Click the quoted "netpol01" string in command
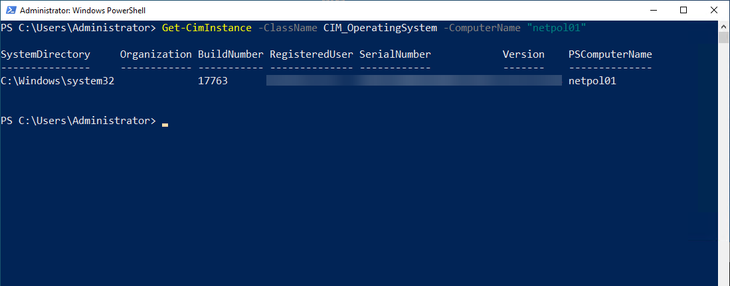This screenshot has width=730, height=286. point(557,28)
